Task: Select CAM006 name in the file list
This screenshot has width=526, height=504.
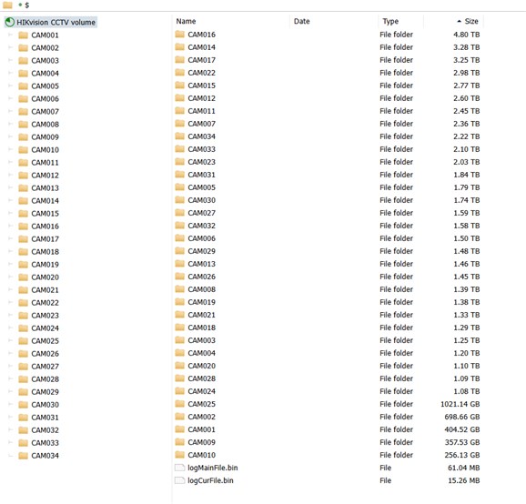Action: [x=202, y=238]
